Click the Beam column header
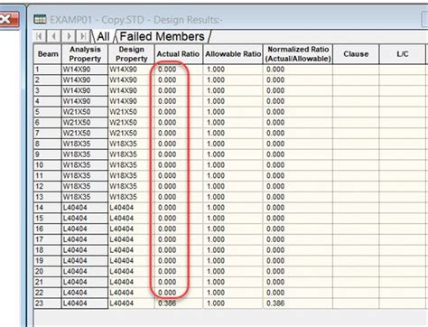This screenshot has width=428, height=327. pyautogui.click(x=48, y=54)
